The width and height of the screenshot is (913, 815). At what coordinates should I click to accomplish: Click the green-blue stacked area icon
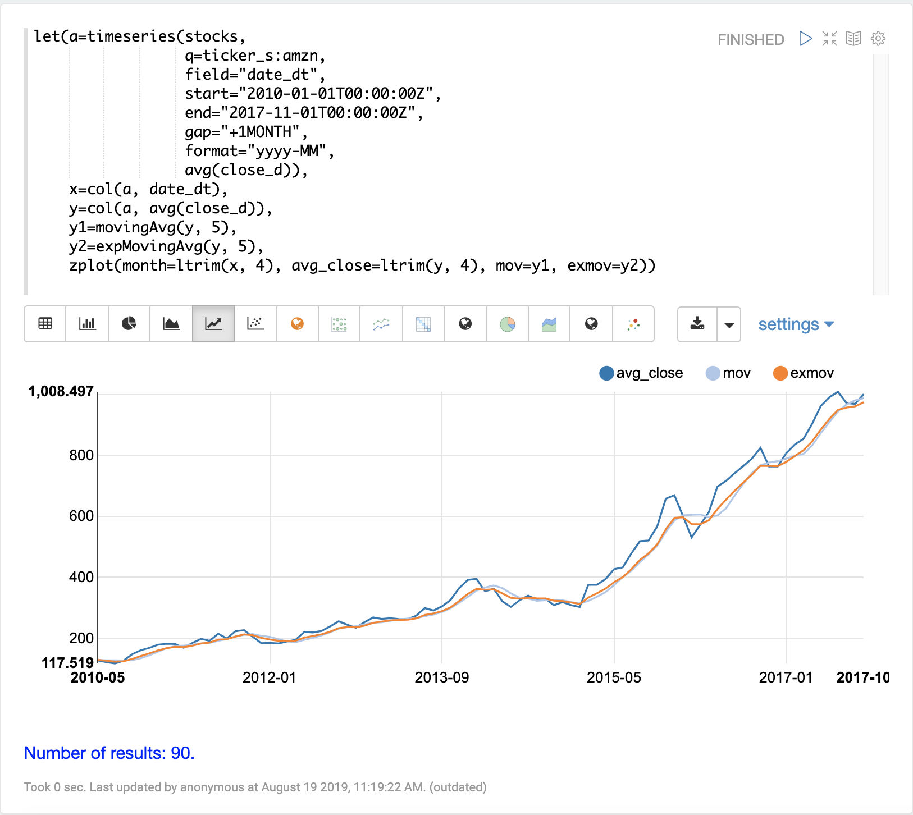(549, 324)
